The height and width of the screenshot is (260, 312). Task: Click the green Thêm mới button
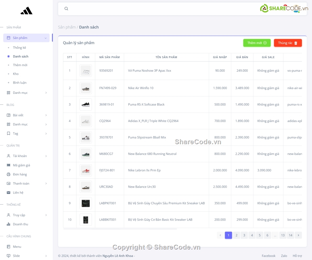(257, 43)
